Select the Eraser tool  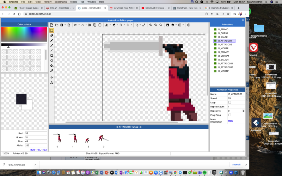[x=51, y=36]
